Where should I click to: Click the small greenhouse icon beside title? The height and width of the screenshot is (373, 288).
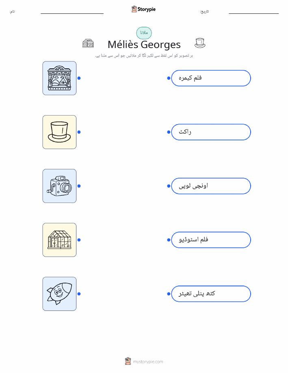pyautogui.click(x=88, y=43)
